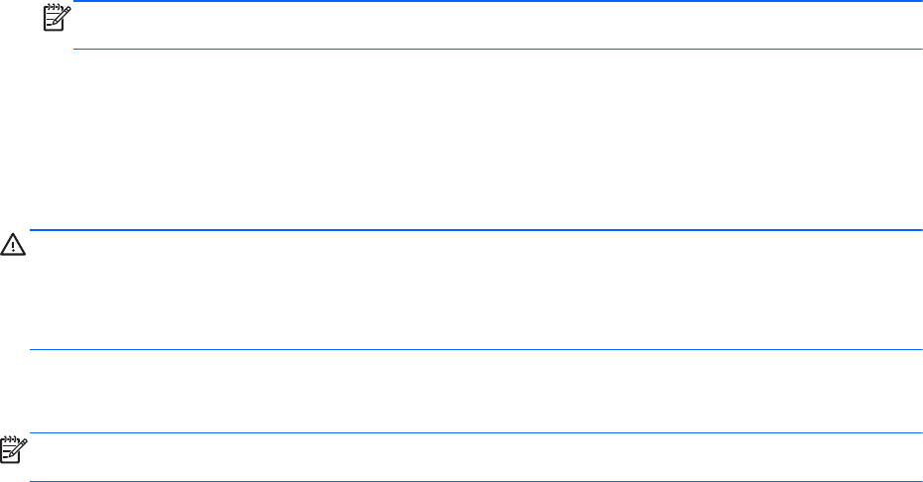Click the blue line closing the caution section

coord(476,349)
